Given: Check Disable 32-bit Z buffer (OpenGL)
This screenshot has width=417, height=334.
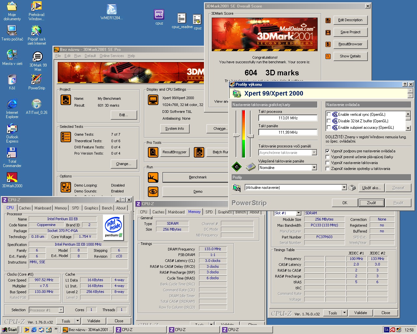Looking at the screenshot, I should (329, 121).
